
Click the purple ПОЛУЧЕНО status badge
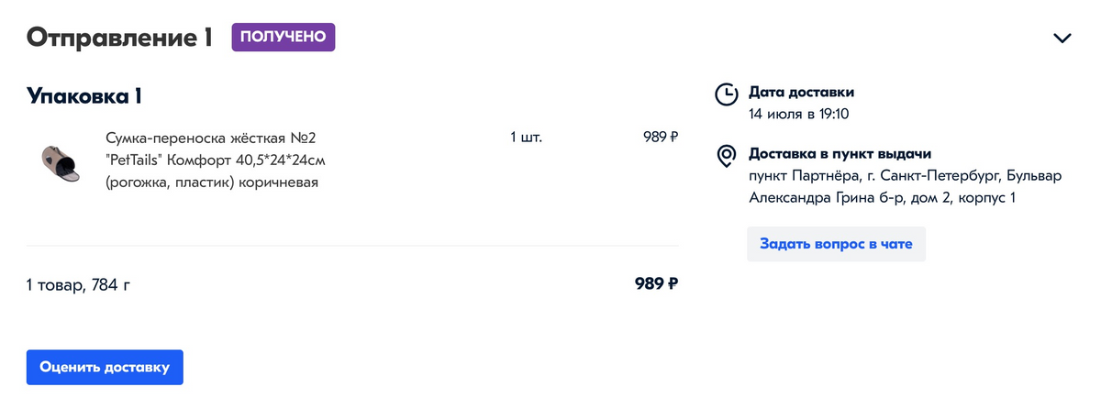click(284, 38)
